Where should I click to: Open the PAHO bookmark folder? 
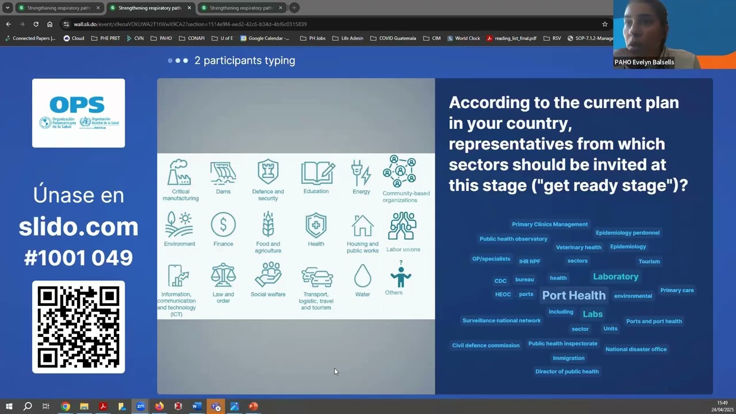161,39
